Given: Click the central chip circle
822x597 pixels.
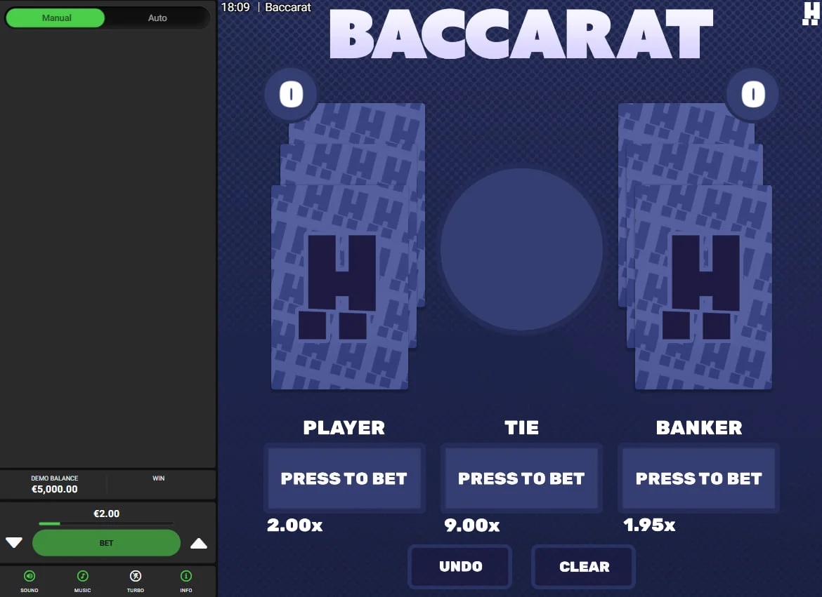Looking at the screenshot, I should tap(521, 249).
